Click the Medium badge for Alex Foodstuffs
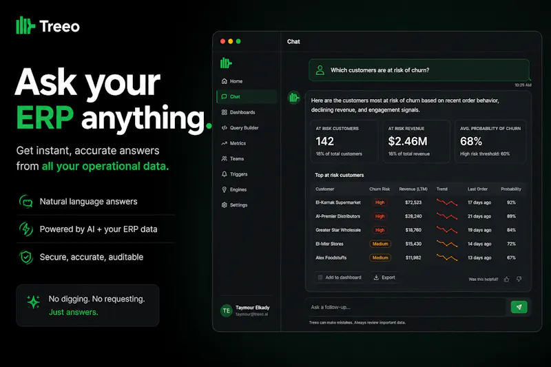This screenshot has width=551, height=367. click(380, 258)
